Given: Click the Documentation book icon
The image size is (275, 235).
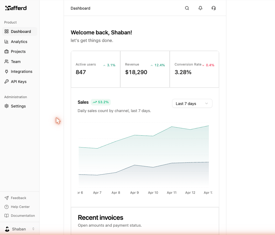Looking at the screenshot, I should pyautogui.click(x=6, y=216).
